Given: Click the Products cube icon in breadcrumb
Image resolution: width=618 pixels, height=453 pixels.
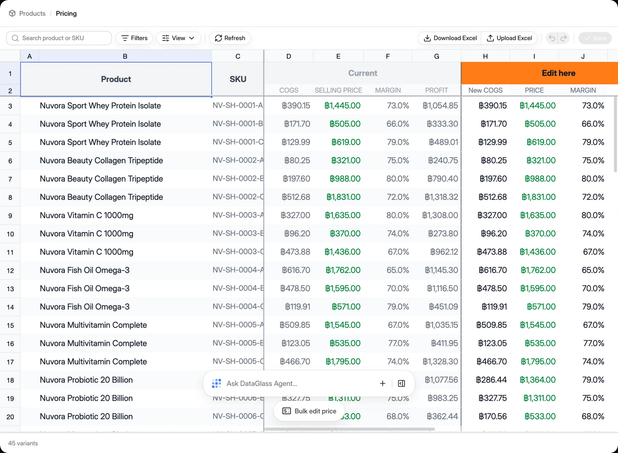Looking at the screenshot, I should pos(12,13).
